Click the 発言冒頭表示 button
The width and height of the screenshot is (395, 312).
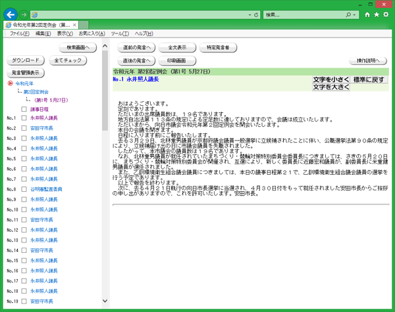coord(26,73)
